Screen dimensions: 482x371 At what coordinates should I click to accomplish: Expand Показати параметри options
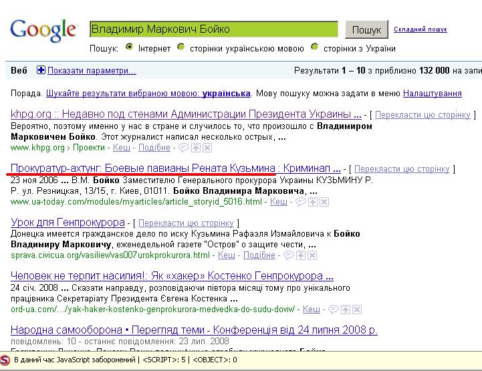coord(92,71)
